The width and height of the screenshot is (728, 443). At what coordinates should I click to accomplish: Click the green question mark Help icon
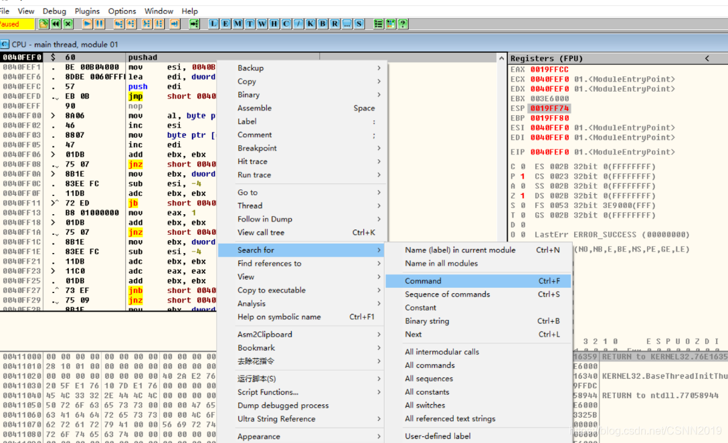click(x=403, y=23)
